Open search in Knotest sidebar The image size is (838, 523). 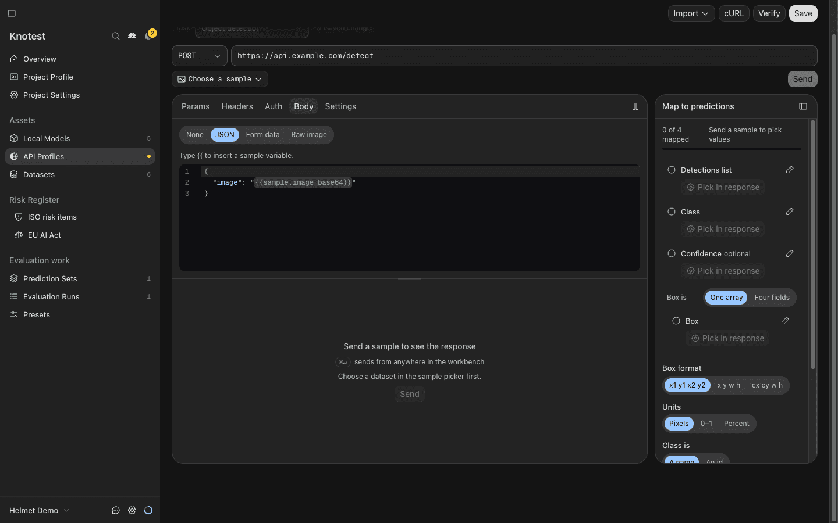(116, 36)
